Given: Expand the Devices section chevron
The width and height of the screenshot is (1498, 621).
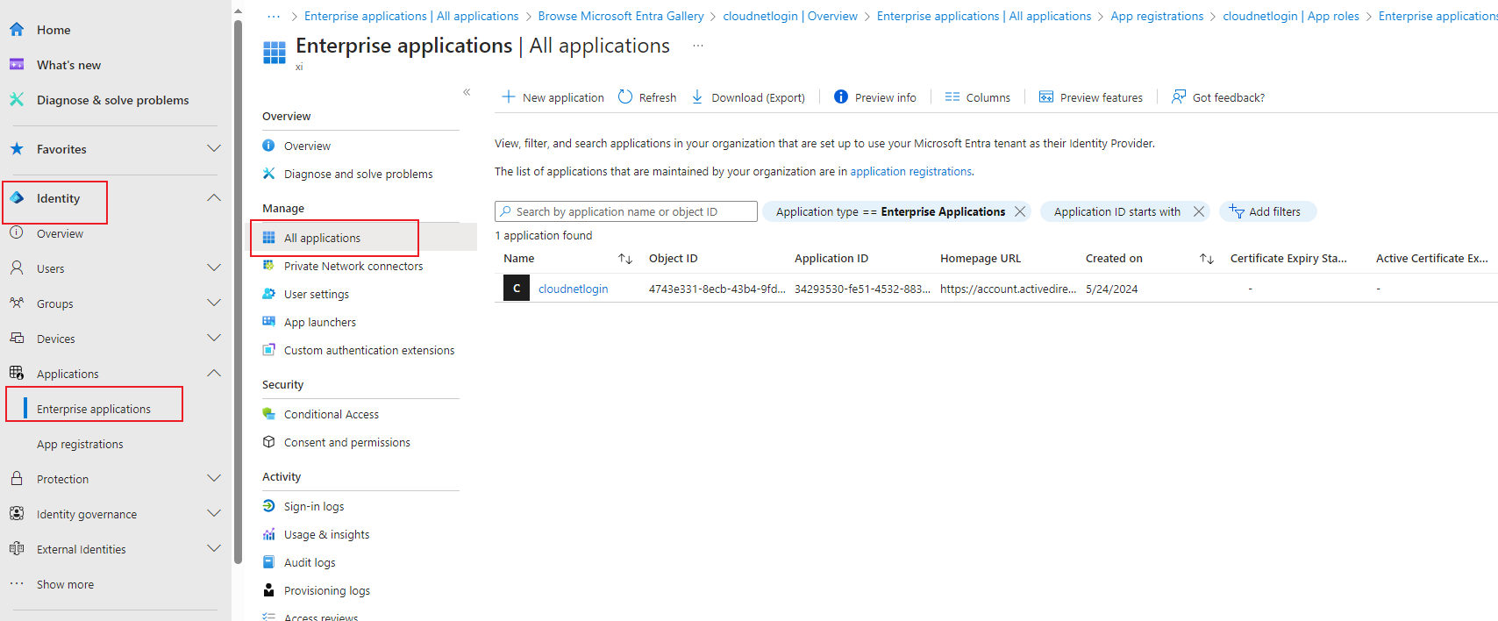Looking at the screenshot, I should 214,339.
